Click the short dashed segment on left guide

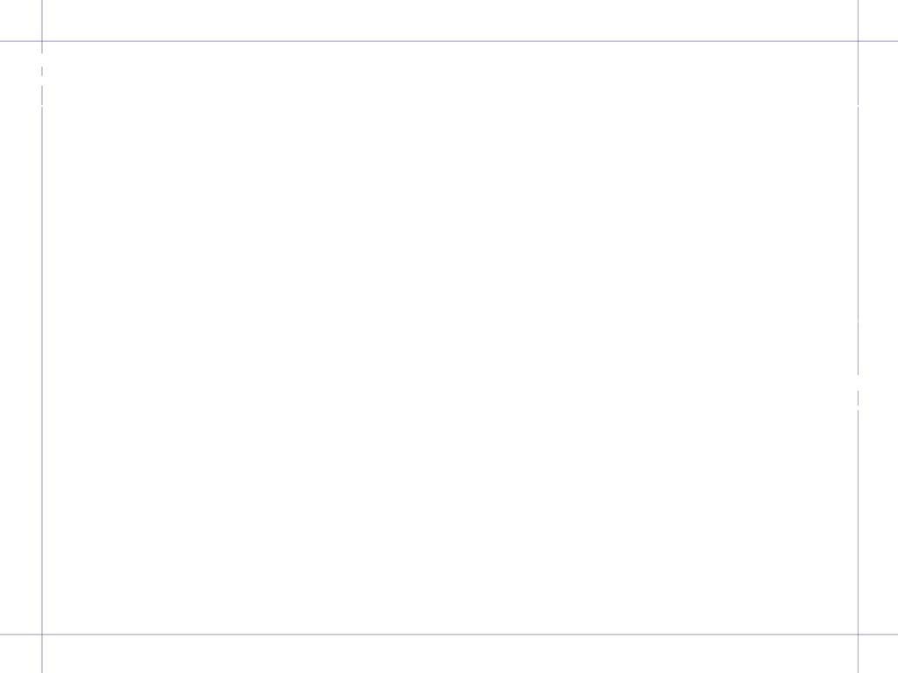[x=42, y=71]
